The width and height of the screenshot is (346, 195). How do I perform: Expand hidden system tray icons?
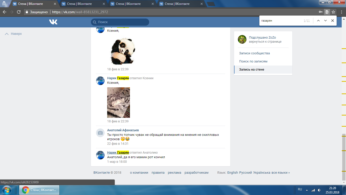coord(307,190)
